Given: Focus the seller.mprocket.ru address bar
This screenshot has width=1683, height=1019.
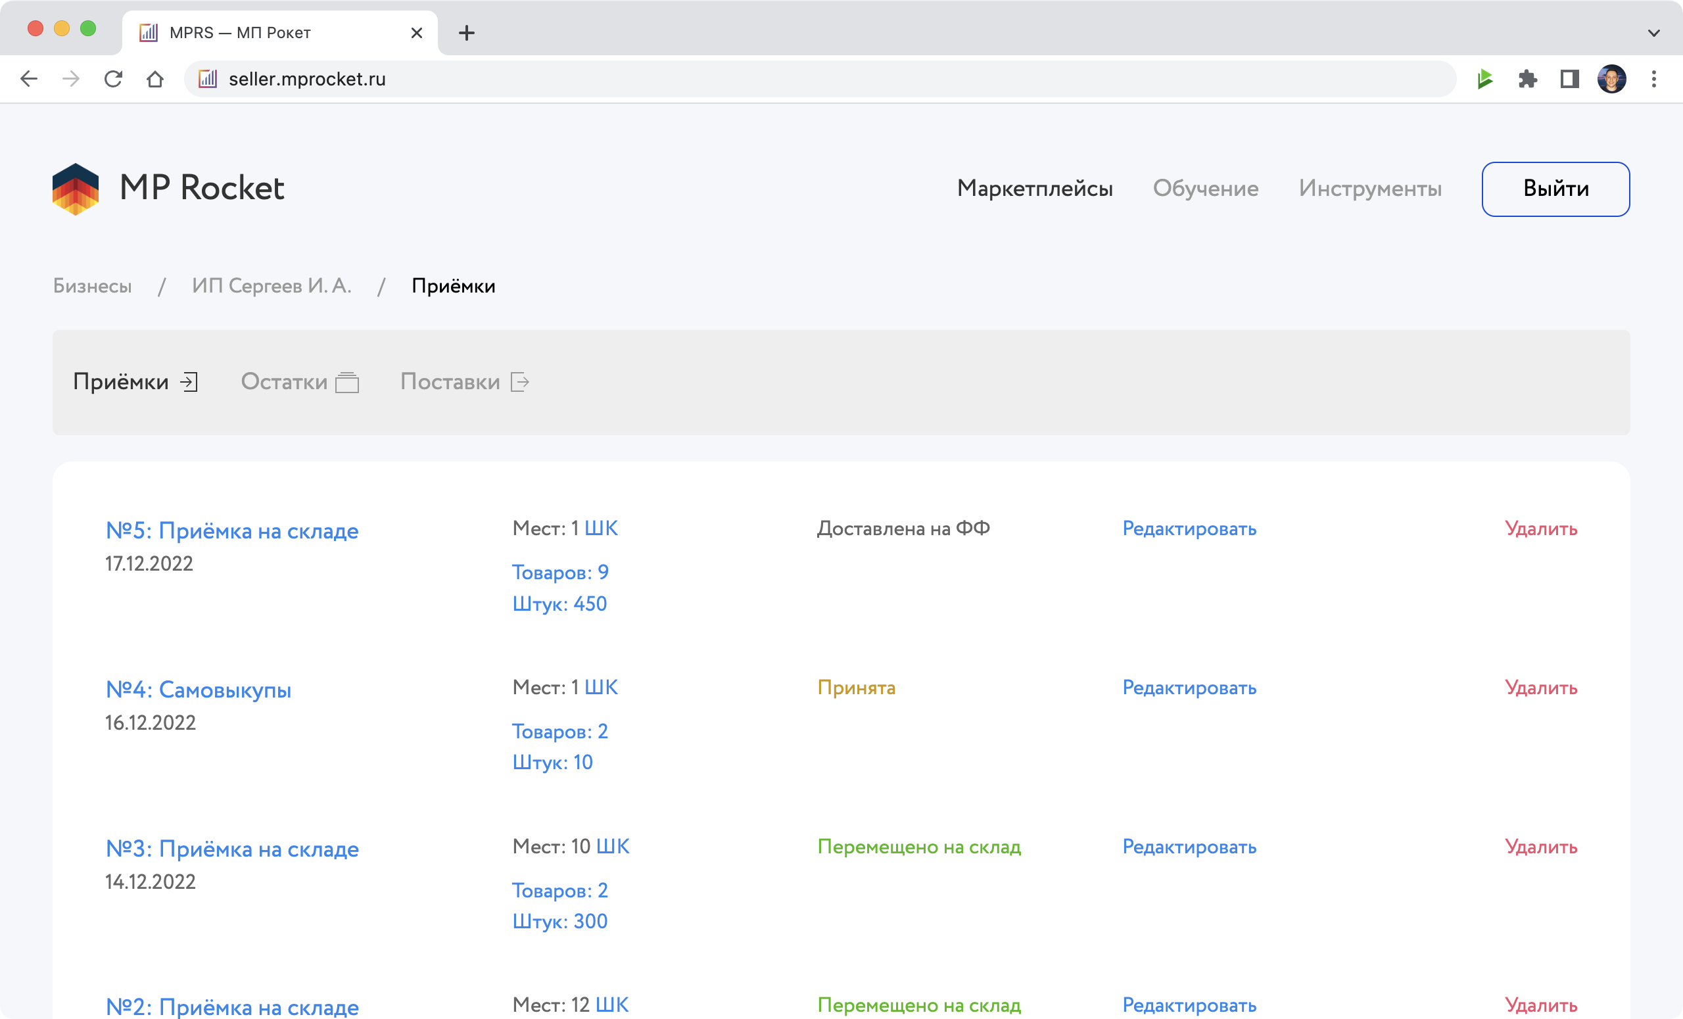Looking at the screenshot, I should point(820,80).
